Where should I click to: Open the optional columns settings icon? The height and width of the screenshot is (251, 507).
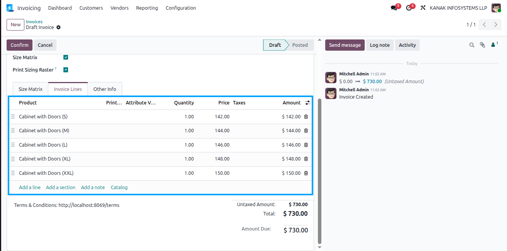[x=307, y=103]
